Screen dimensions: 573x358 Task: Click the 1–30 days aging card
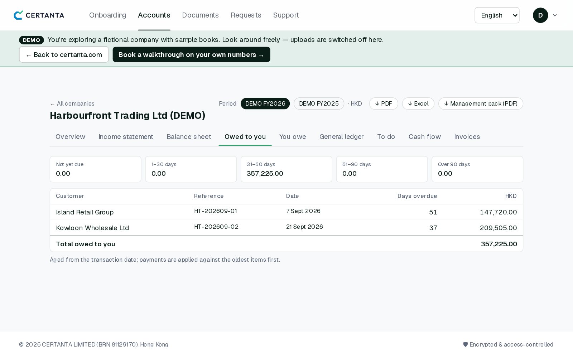191,169
